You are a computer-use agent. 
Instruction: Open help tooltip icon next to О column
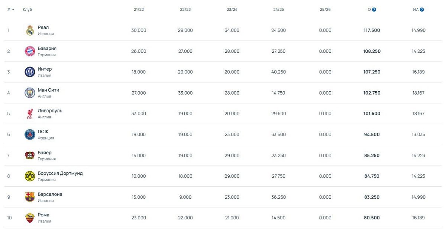[374, 10]
